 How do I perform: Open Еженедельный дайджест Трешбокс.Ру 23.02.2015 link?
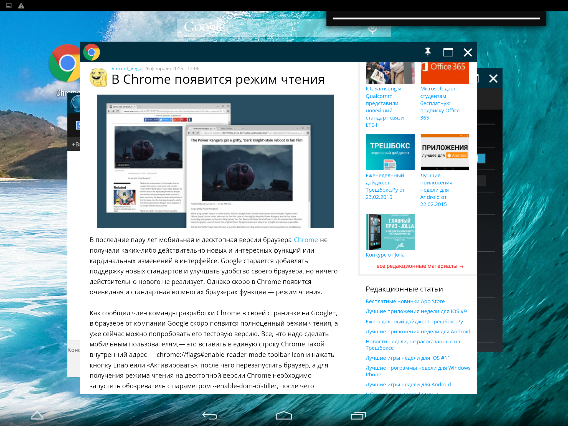pyautogui.click(x=385, y=186)
